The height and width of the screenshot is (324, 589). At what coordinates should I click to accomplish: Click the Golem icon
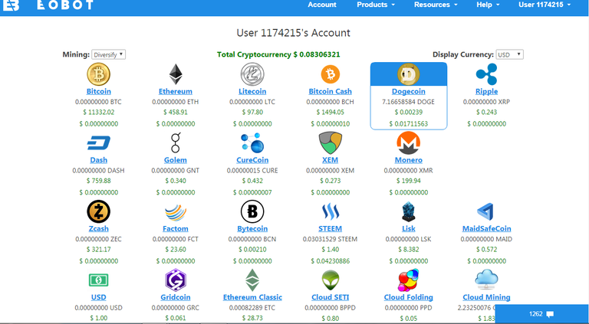point(176,143)
